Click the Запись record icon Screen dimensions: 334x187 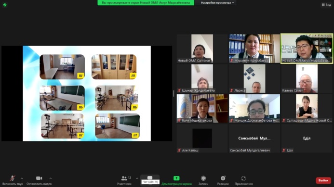(x=203, y=178)
